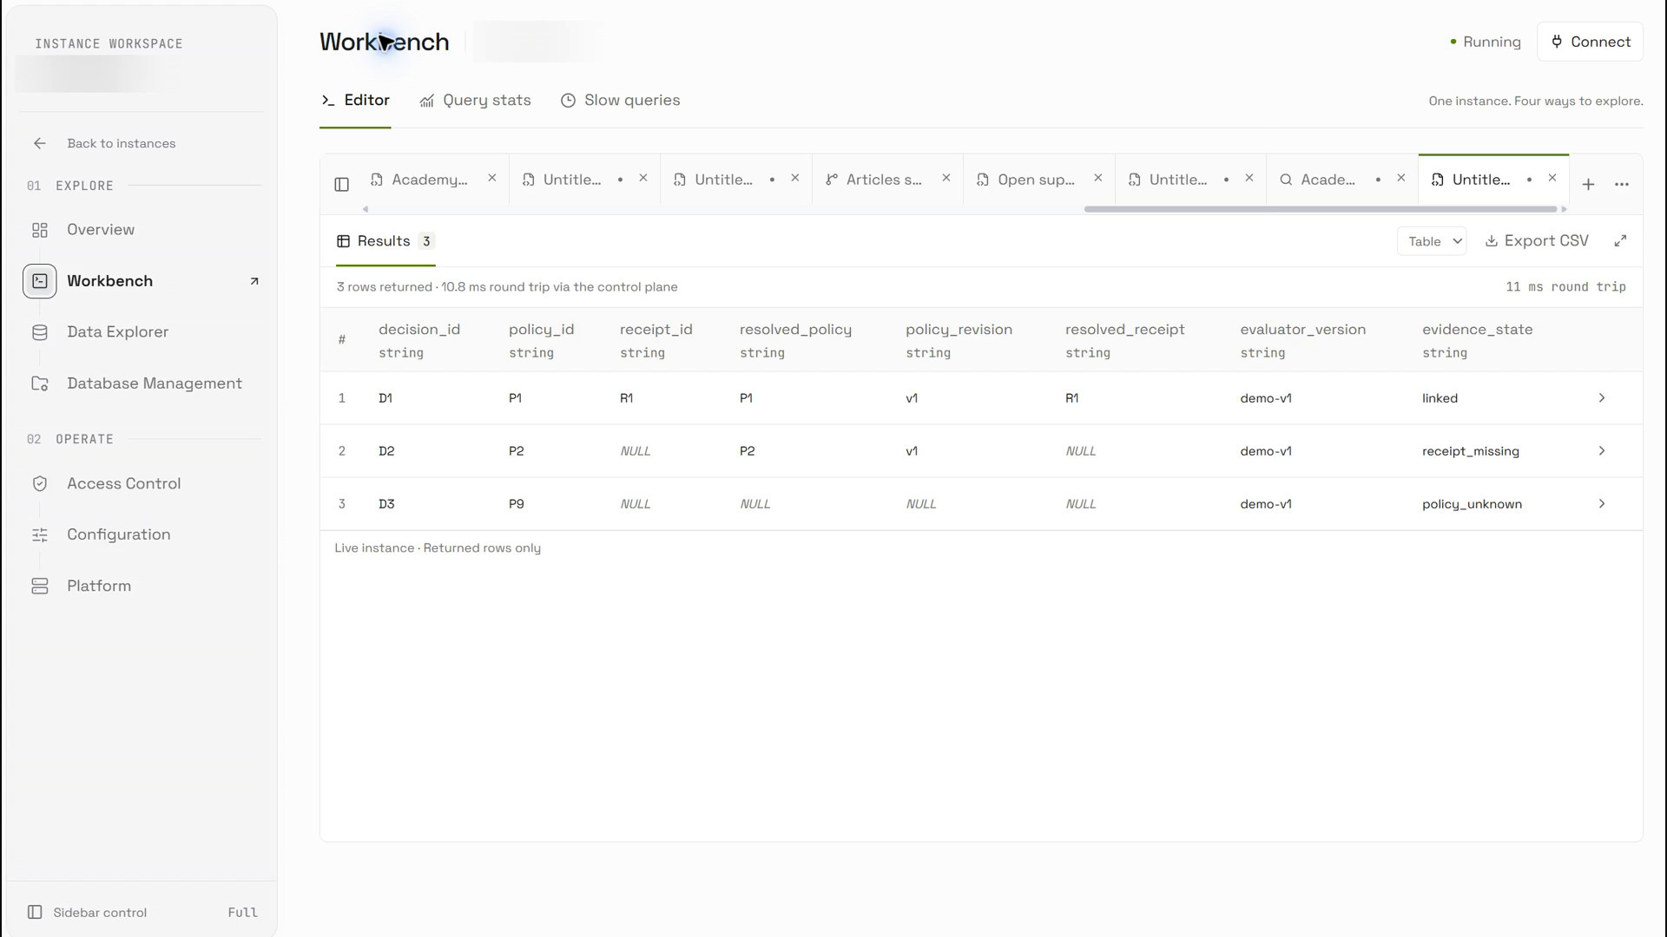Toggle the editor side panel icon
1667x937 pixels.
click(341, 184)
